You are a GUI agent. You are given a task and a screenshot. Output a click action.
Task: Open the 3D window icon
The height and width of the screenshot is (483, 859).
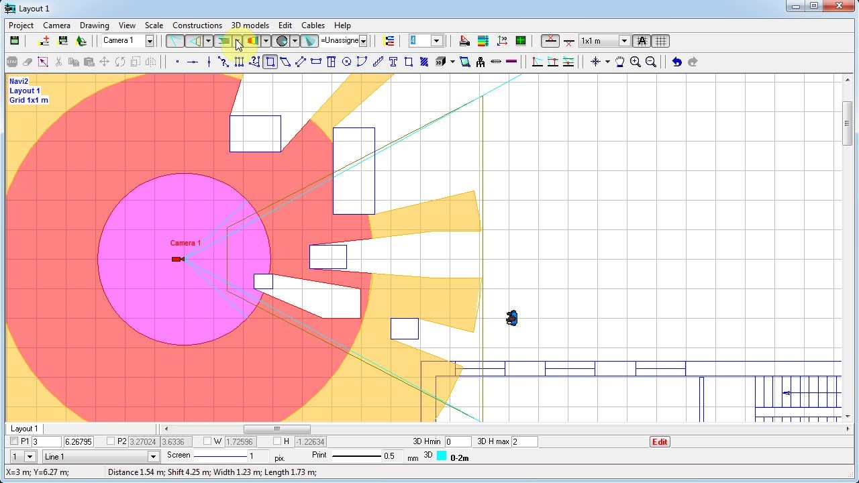click(x=440, y=62)
